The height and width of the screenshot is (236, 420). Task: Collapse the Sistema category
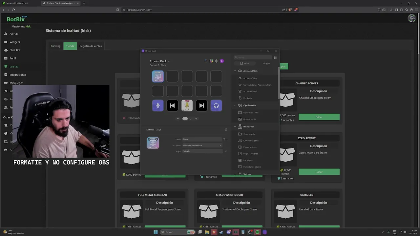[235, 174]
